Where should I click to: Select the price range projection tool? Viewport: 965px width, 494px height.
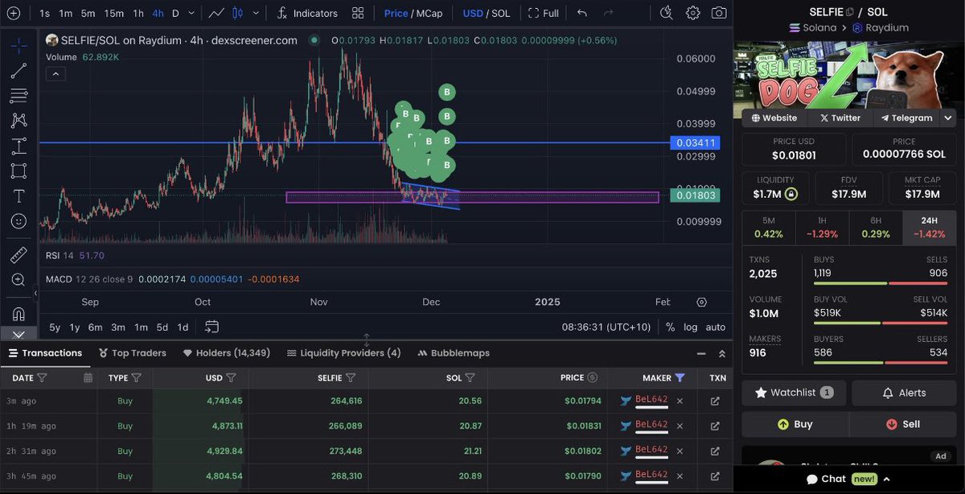(18, 146)
